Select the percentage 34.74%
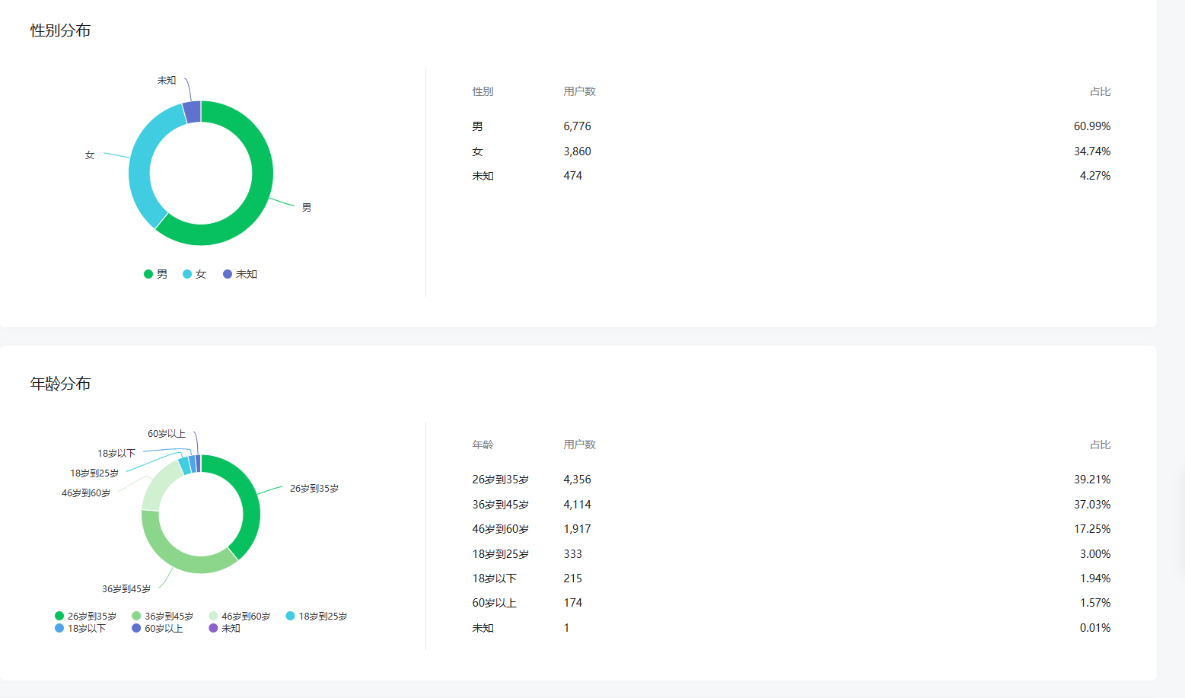 (x=1092, y=151)
